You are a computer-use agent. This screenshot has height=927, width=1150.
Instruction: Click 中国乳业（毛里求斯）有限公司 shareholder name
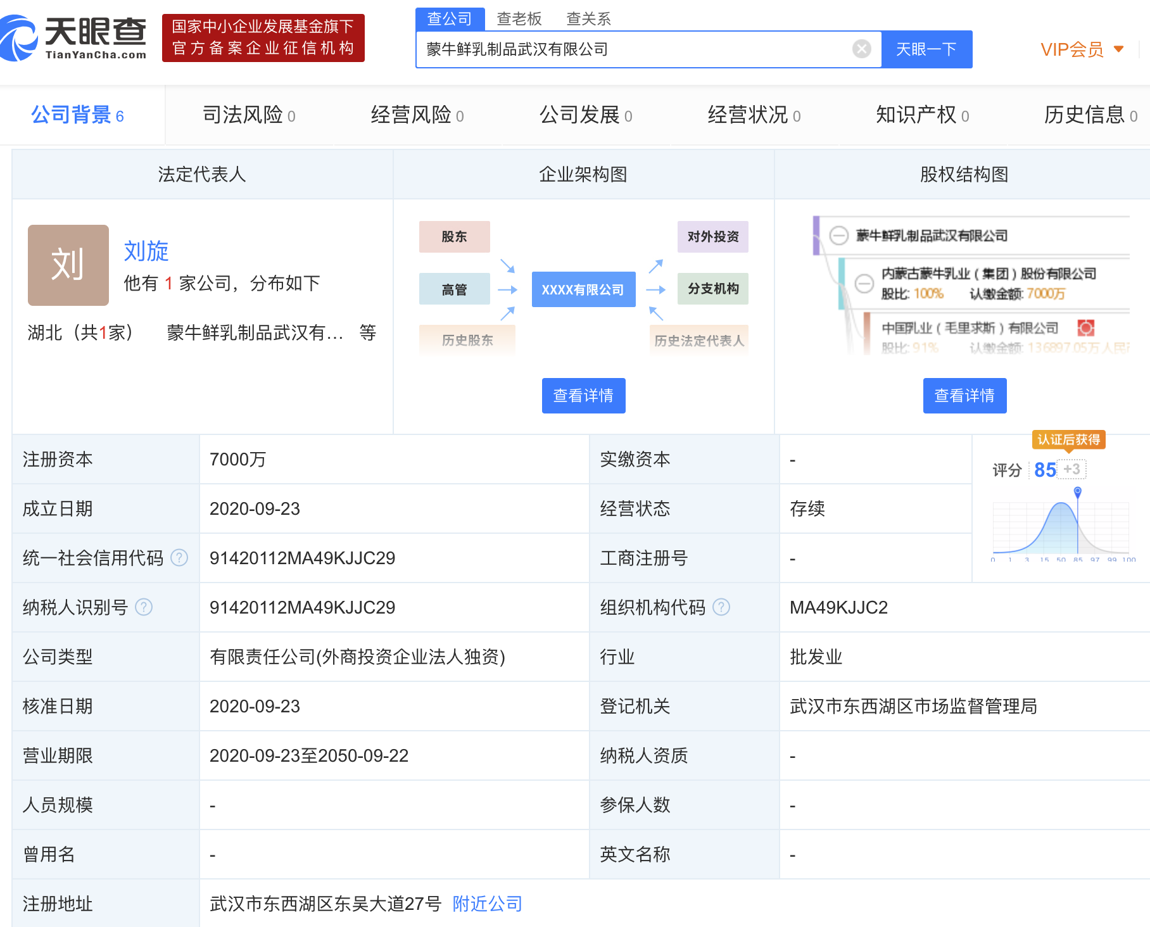coord(970,328)
